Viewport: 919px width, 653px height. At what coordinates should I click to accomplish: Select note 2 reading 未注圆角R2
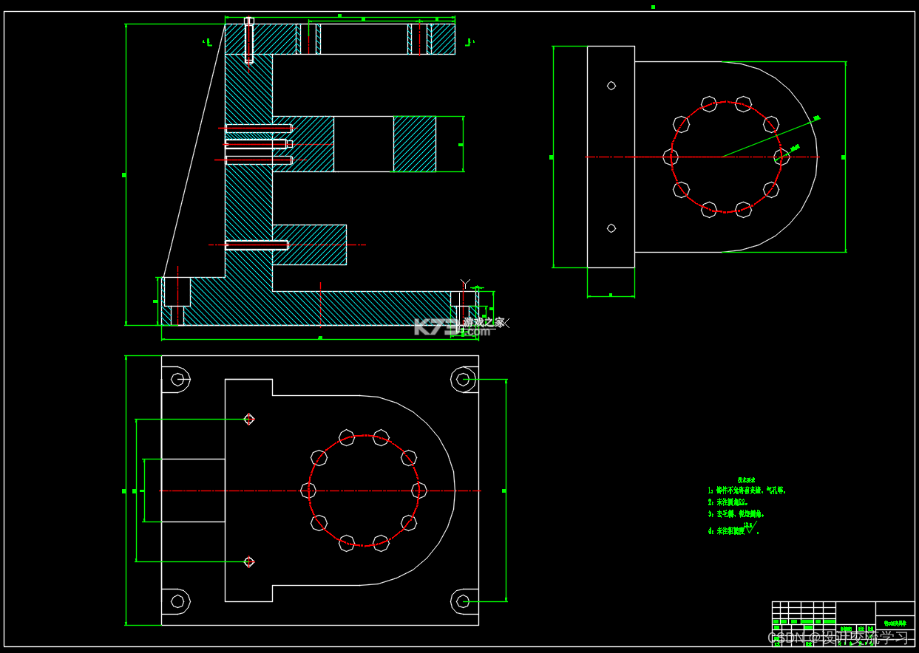pyautogui.click(x=728, y=502)
